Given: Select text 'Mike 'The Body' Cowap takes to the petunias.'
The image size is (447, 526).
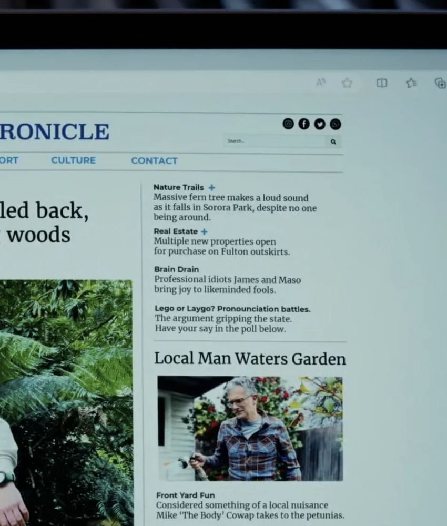Looking at the screenshot, I should [250, 515].
